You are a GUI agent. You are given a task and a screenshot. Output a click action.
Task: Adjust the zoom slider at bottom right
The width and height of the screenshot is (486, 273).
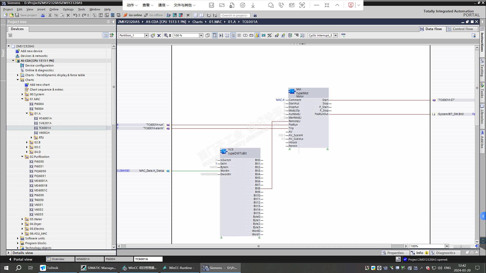461,246
